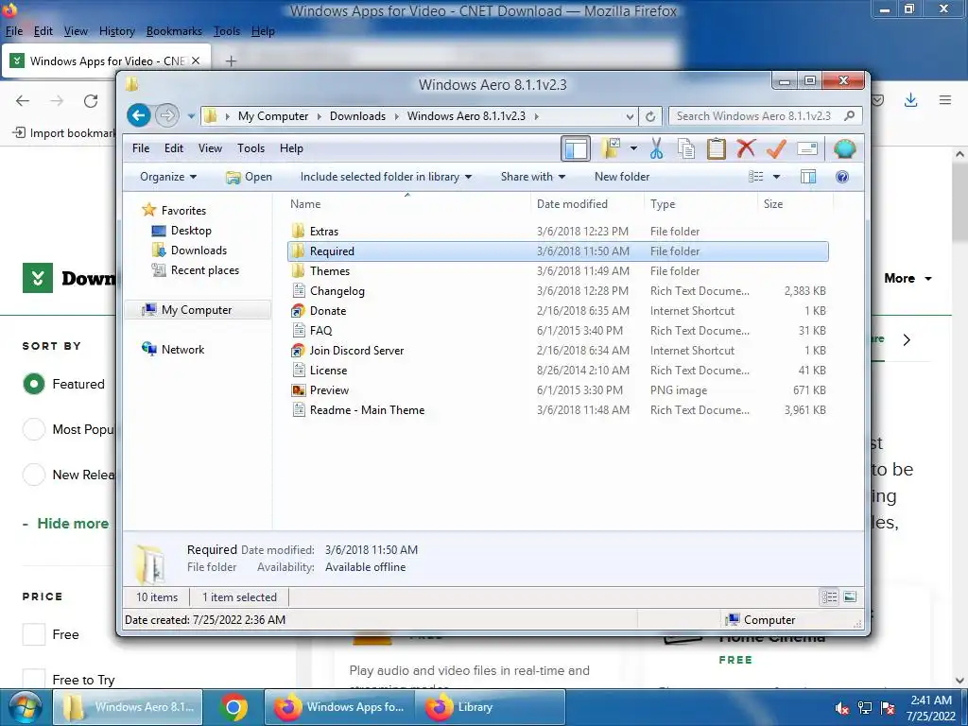Expand Include selected folder in library

coord(386,177)
